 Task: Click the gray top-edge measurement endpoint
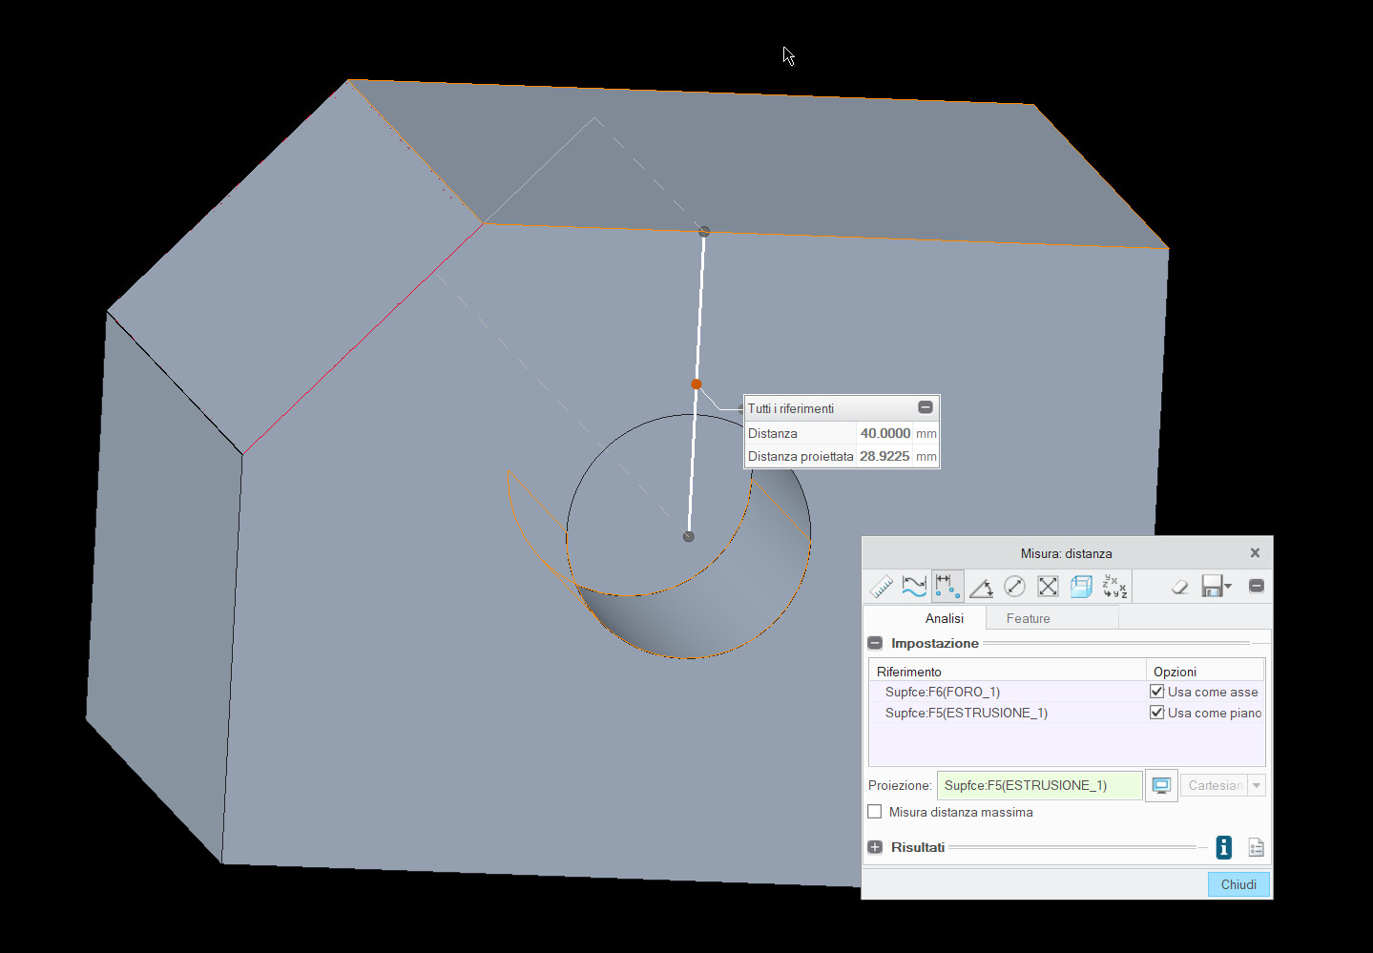click(x=704, y=232)
